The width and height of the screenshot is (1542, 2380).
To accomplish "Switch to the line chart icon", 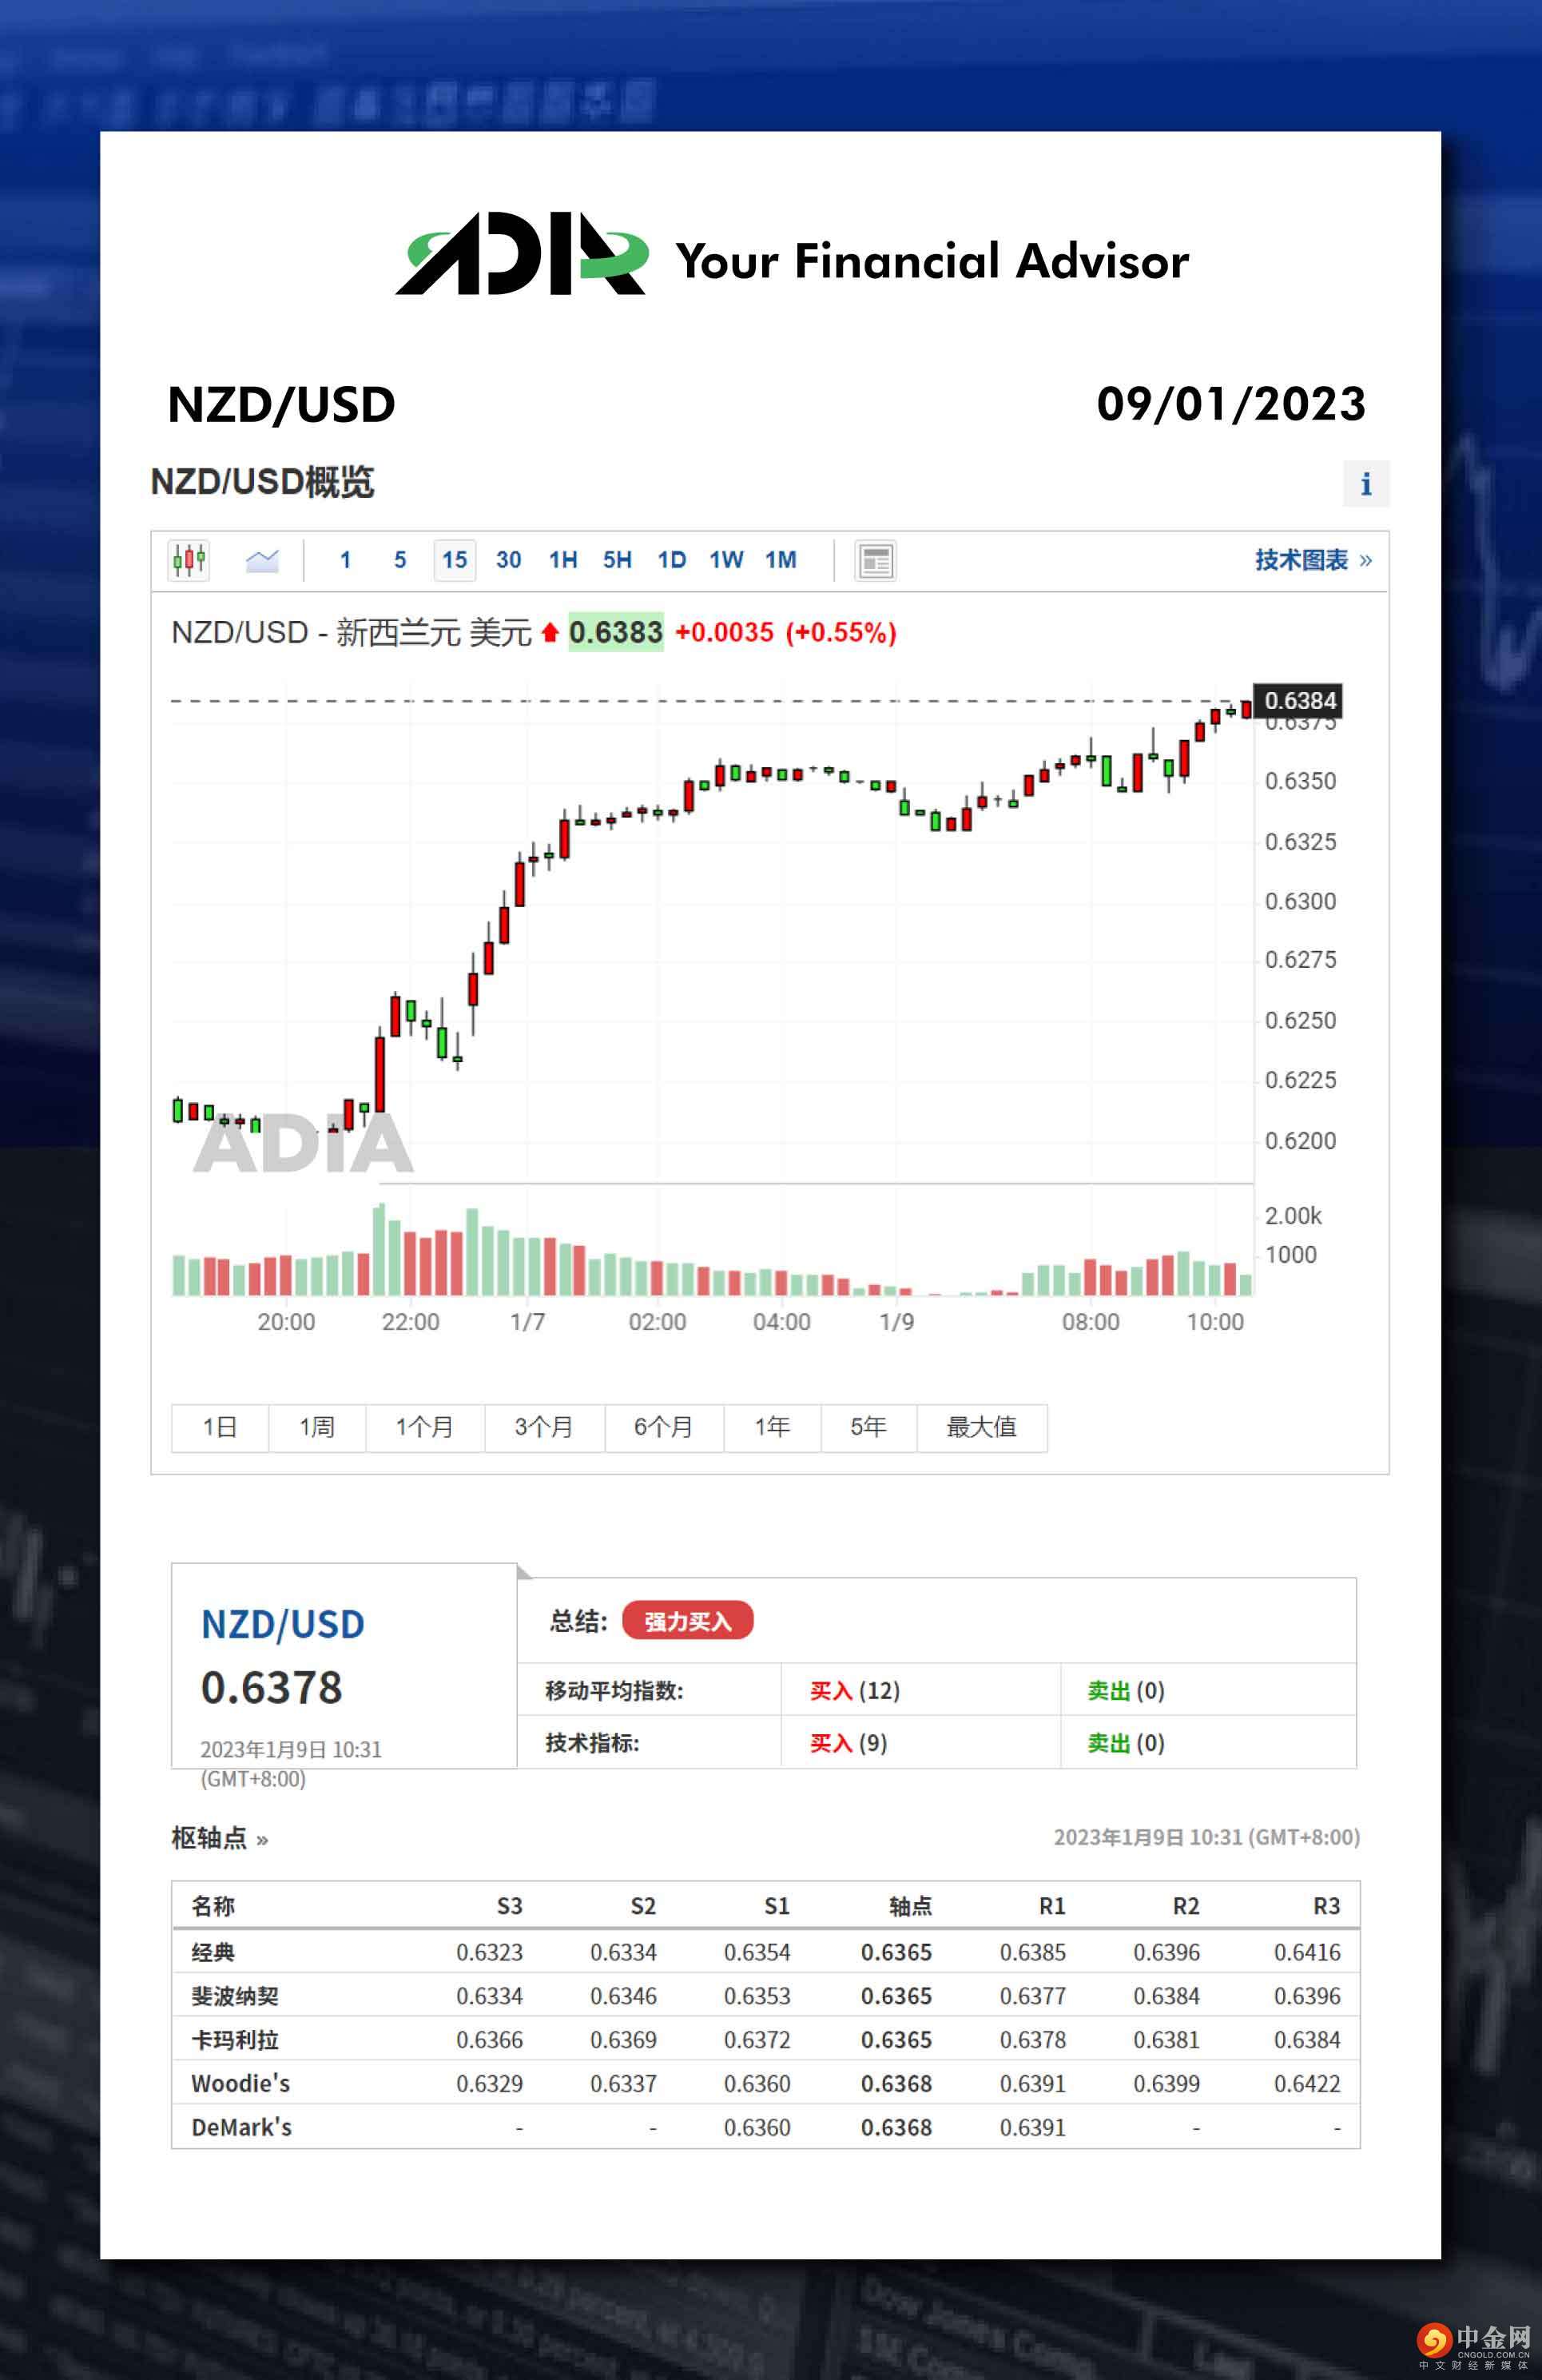I will point(262,561).
